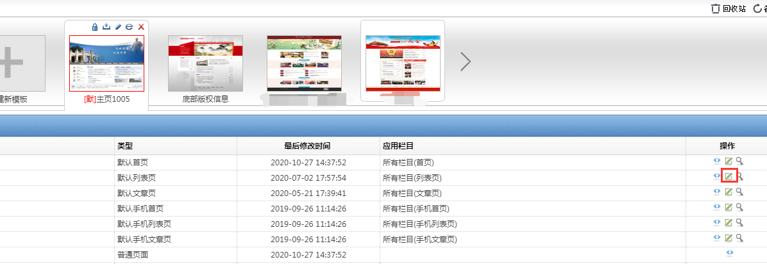The width and height of the screenshot is (767, 264).
Task: Click the 应用栏目 column header
Action: pyautogui.click(x=398, y=146)
